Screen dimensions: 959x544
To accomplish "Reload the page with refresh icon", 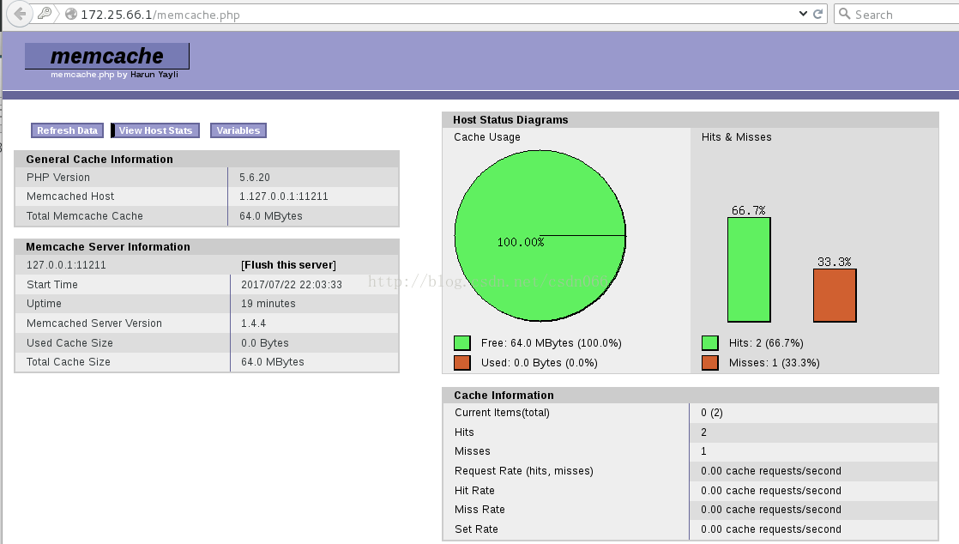I will pyautogui.click(x=818, y=14).
